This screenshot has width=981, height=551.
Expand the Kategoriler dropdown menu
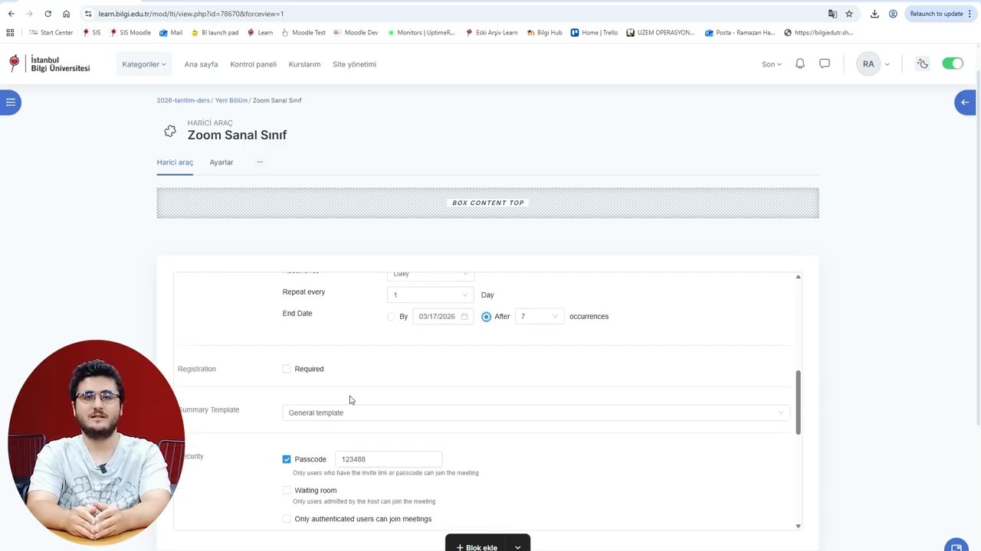(x=144, y=64)
